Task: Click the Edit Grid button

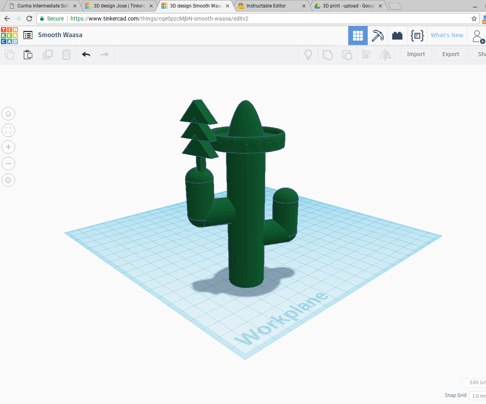Action: [x=475, y=383]
